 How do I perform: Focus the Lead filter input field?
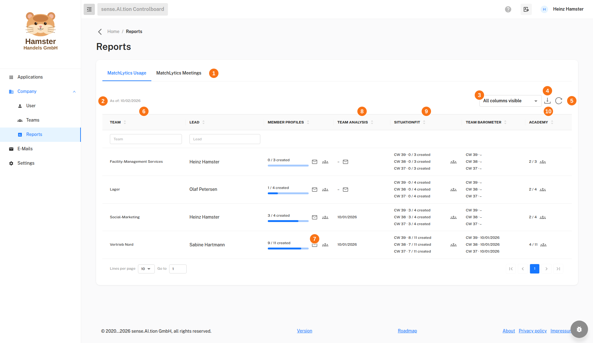coord(225,139)
